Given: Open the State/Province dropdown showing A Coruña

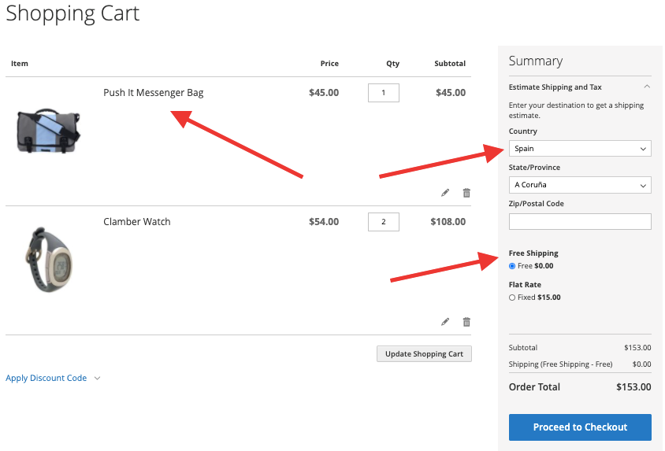Looking at the screenshot, I should click(580, 185).
